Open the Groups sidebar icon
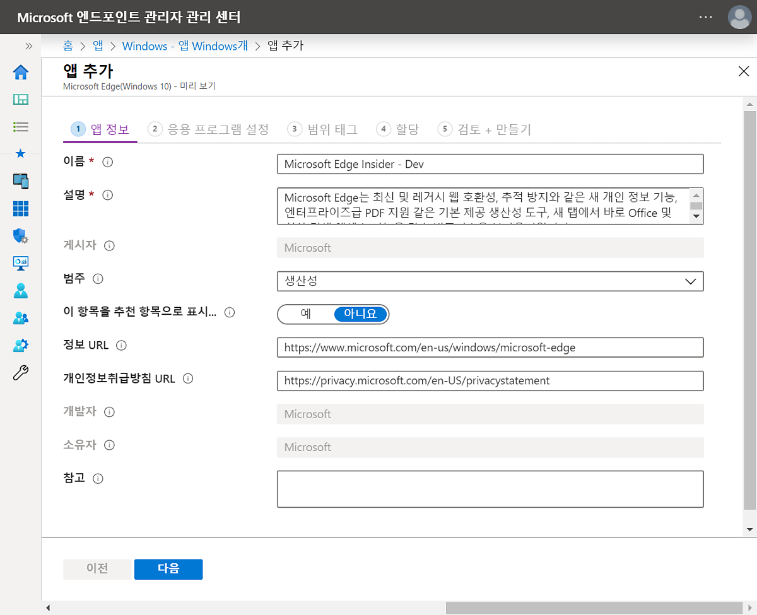Viewport: 757px width, 615px height. pyautogui.click(x=21, y=318)
